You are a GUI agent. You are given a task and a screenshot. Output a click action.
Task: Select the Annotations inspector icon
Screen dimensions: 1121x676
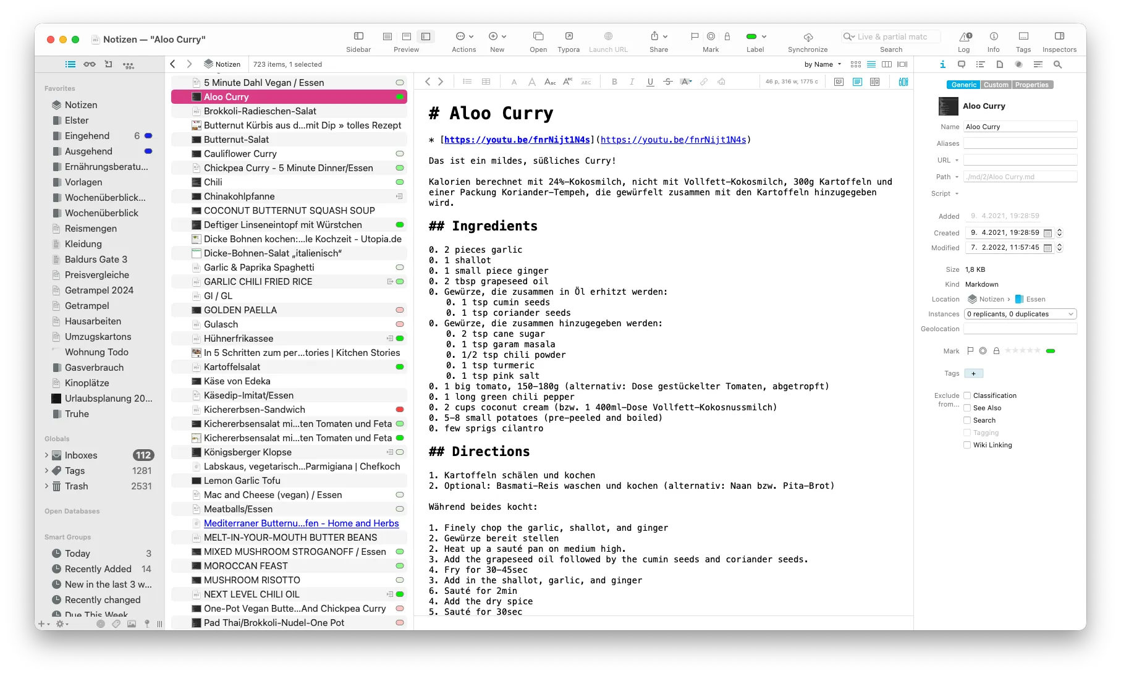[962, 64]
